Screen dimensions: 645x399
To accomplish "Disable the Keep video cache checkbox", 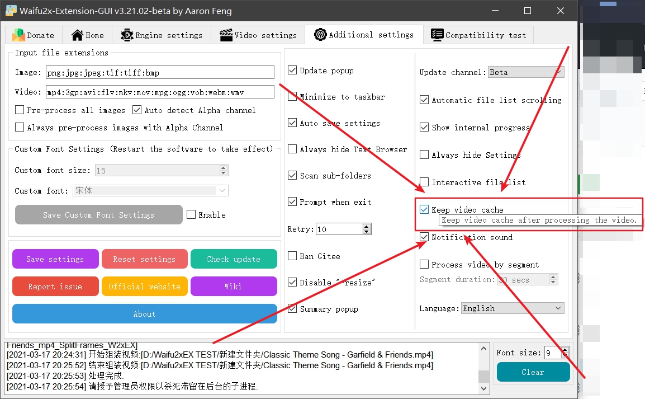I will click(424, 209).
